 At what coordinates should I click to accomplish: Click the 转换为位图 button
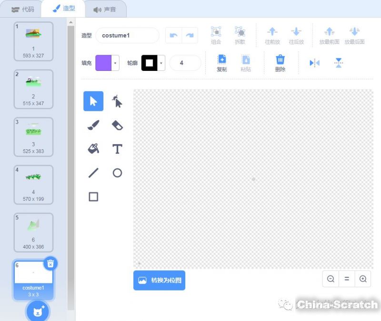point(159,280)
